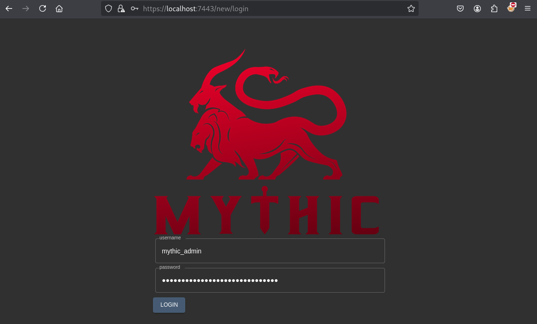Open the browser home page
Viewport: 537px width, 324px height.
click(x=59, y=8)
